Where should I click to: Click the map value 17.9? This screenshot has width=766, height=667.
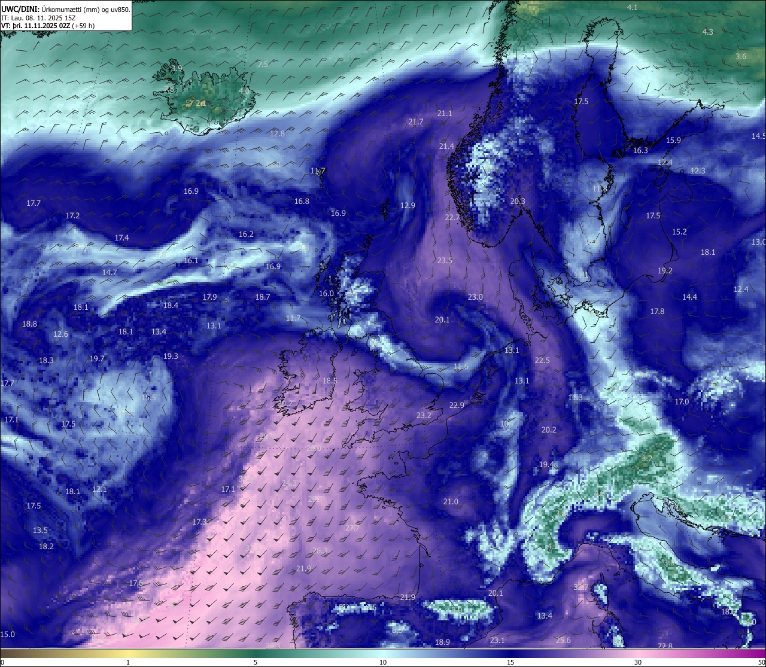coord(209,297)
